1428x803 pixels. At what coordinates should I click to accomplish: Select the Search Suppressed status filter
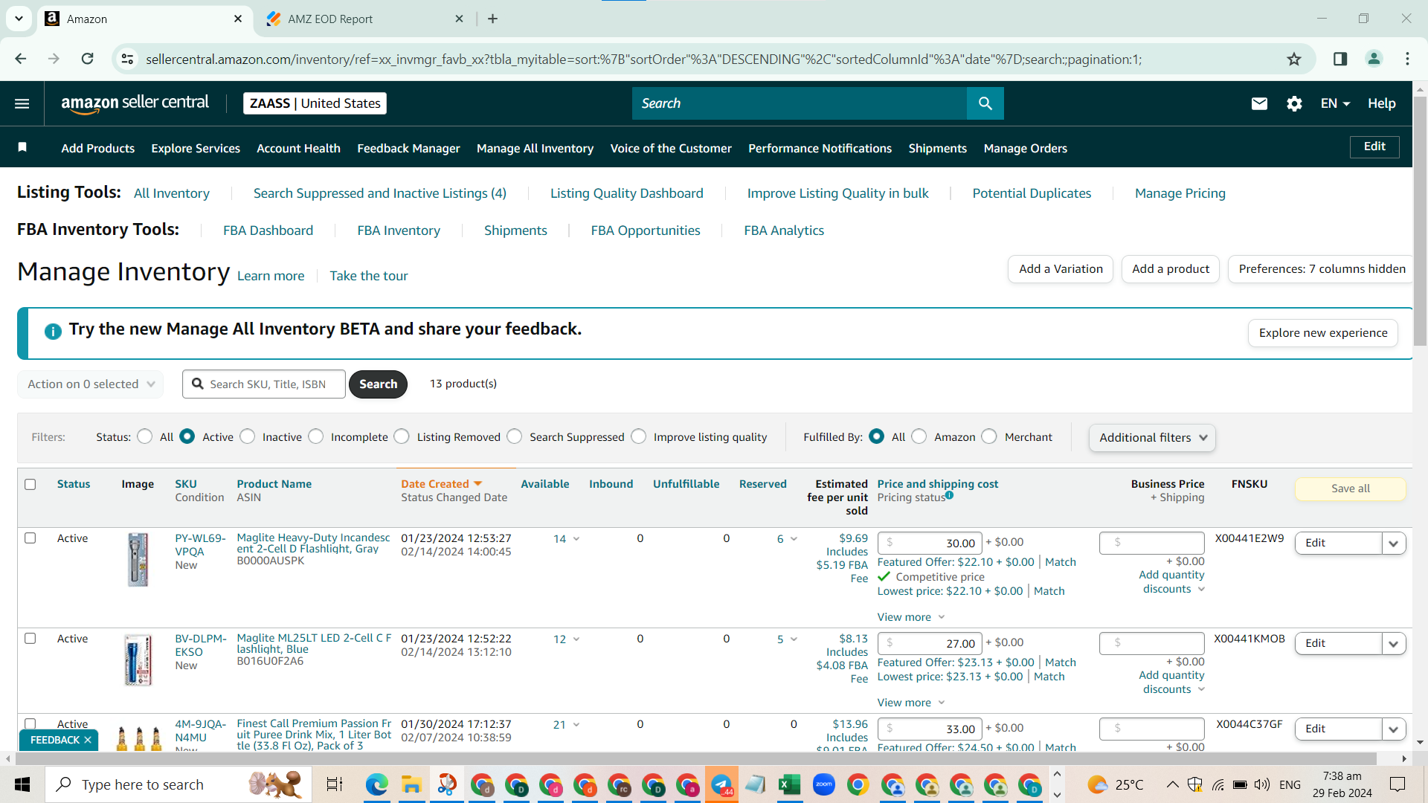pyautogui.click(x=515, y=436)
